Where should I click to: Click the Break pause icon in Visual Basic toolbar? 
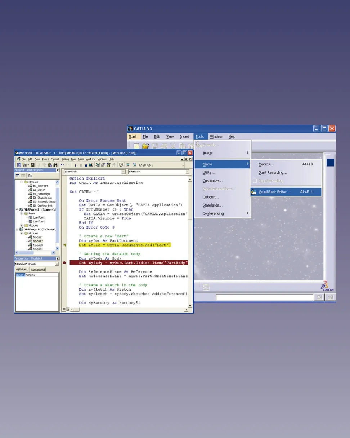pyautogui.click(x=81, y=165)
